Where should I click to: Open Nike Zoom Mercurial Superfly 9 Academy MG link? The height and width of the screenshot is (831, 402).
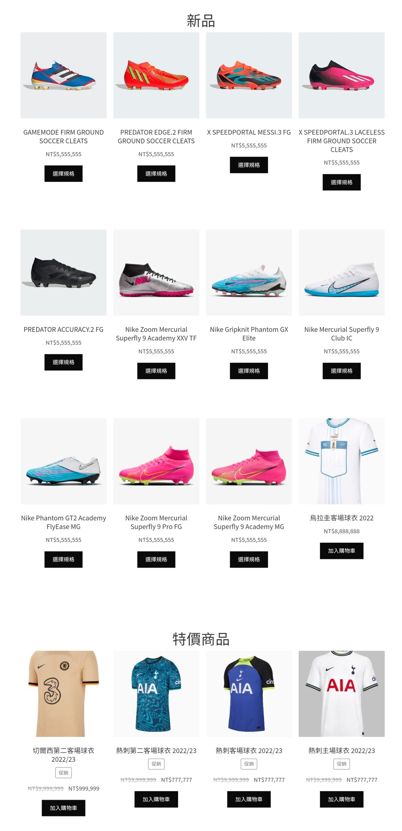point(249,522)
